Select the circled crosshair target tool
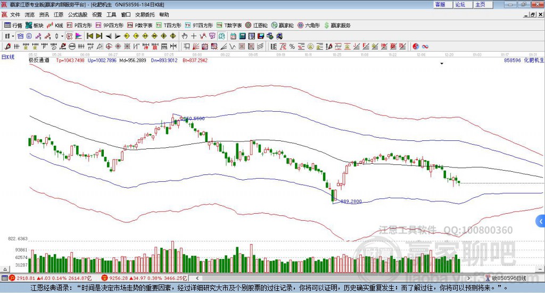This screenshot has height=293, width=545. click(x=109, y=46)
